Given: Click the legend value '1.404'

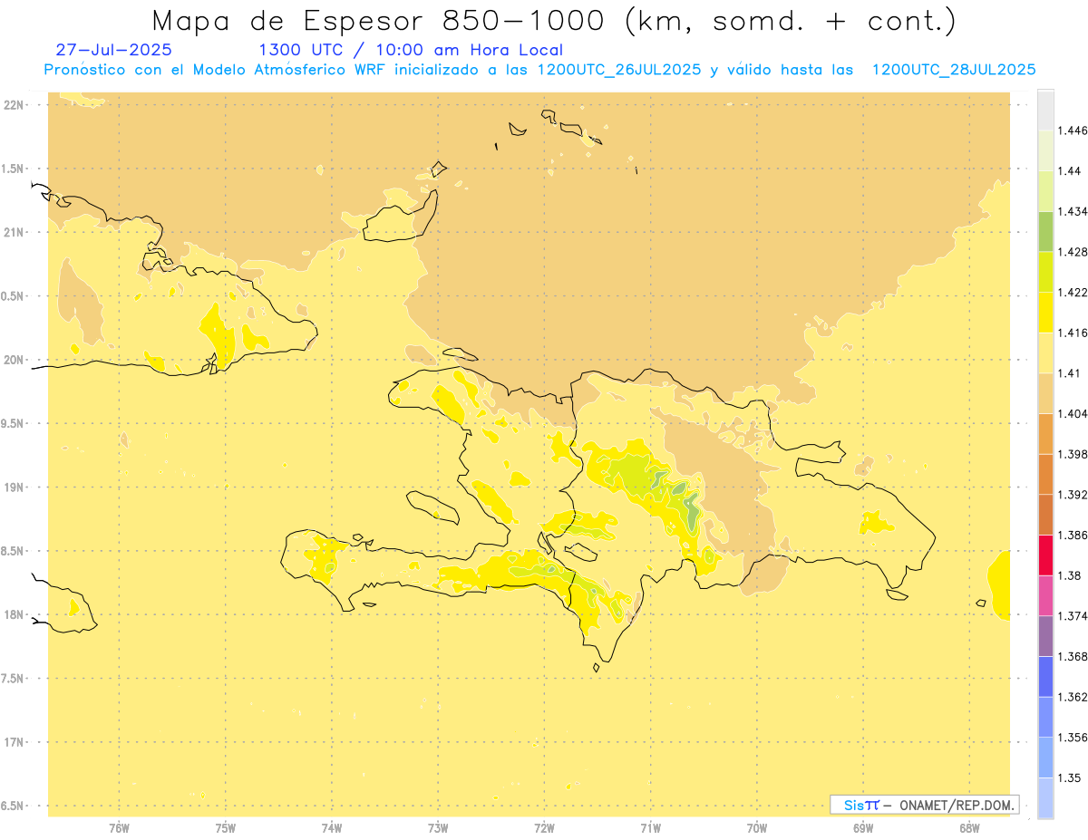Looking at the screenshot, I should click(x=1072, y=413).
